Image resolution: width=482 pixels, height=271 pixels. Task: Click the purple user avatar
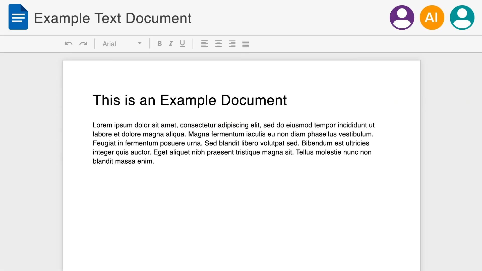(402, 18)
